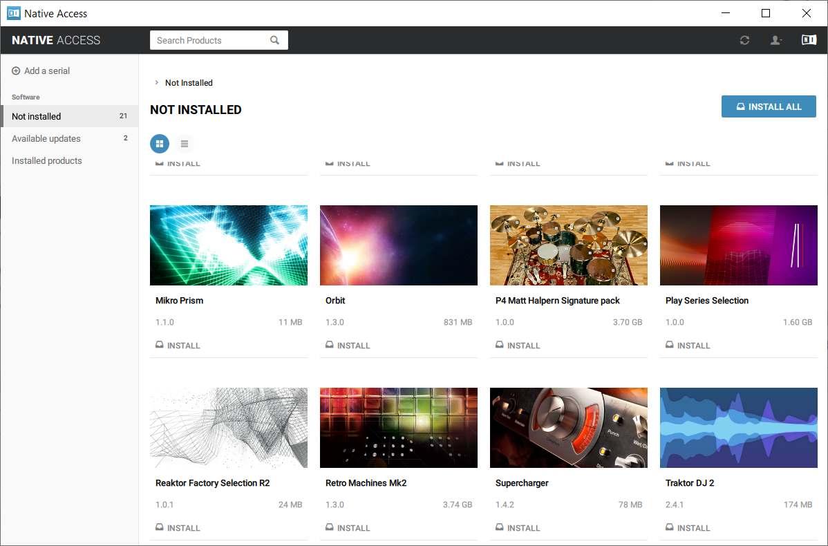Click the Mikro Prism product title

click(179, 301)
